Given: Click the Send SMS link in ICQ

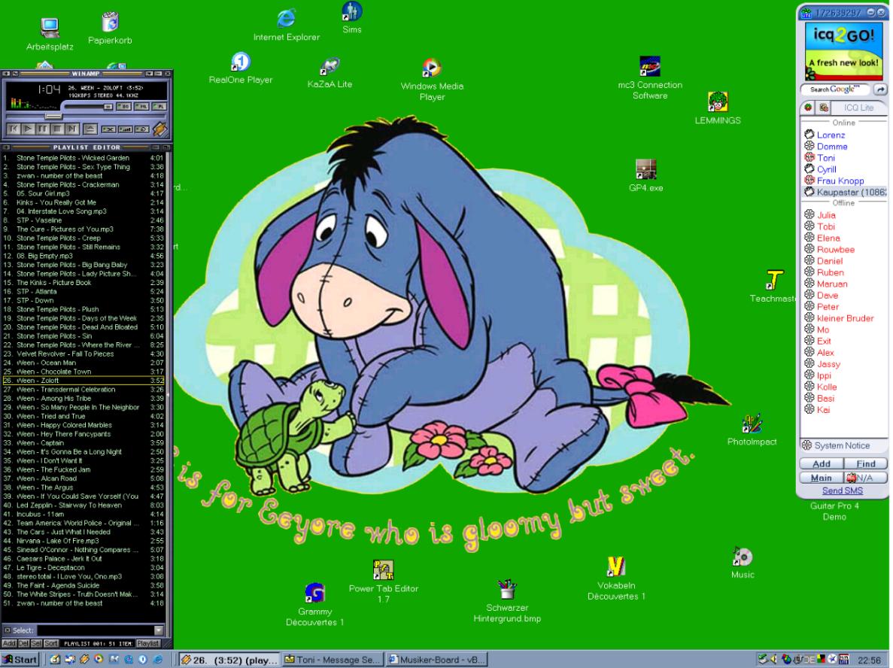Looking at the screenshot, I should click(x=842, y=490).
